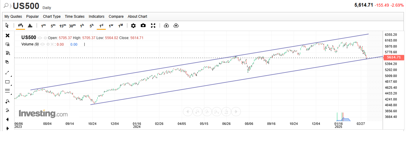The height and width of the screenshot is (142, 406).
Task: Remove the Volume indicator with its X
Action: [52, 44]
